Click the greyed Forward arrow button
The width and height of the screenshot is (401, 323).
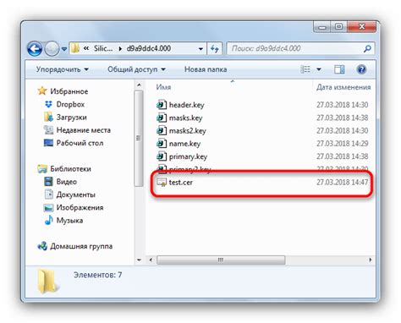click(52, 49)
